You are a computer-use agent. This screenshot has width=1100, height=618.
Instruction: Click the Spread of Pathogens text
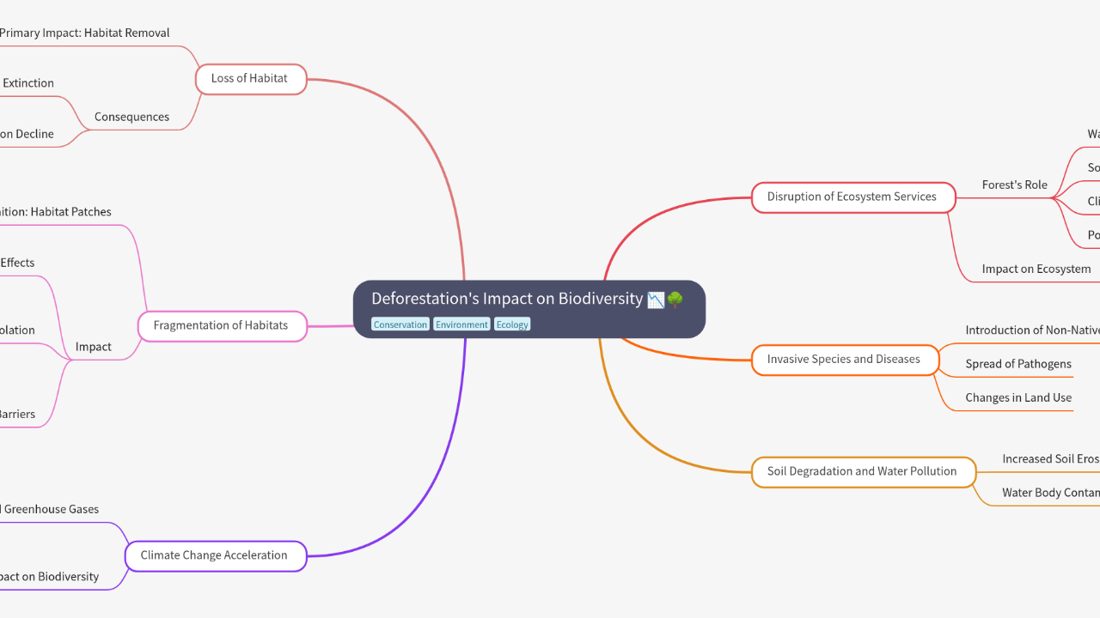1018,364
